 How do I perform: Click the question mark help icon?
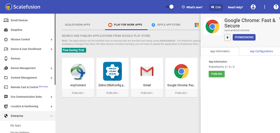click(x=276, y=7)
